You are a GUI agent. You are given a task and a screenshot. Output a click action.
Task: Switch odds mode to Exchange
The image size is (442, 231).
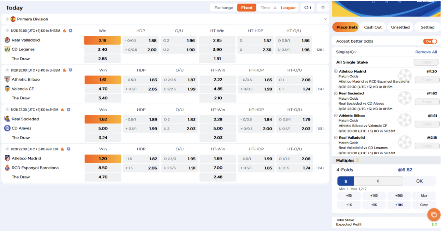click(223, 8)
